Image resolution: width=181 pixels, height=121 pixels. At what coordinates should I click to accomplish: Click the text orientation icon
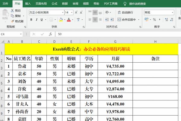[107, 12]
